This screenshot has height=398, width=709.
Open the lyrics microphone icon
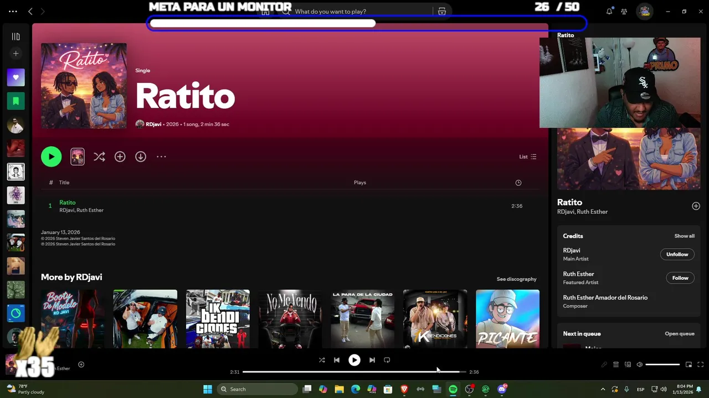point(604,365)
